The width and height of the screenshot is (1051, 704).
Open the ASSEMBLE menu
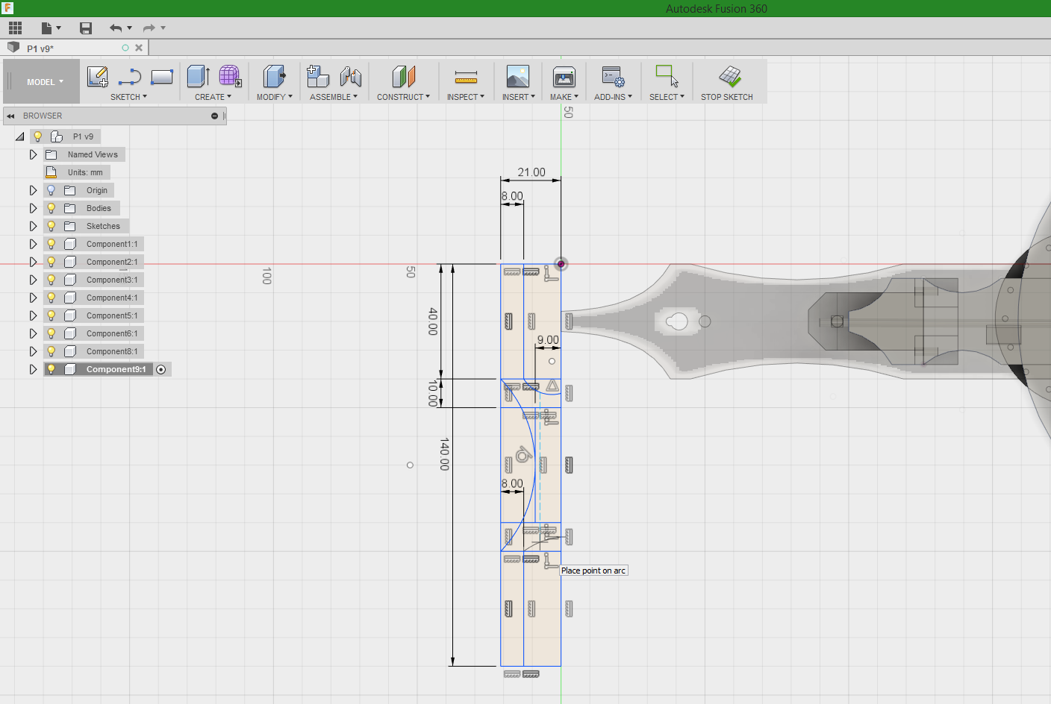click(x=333, y=97)
